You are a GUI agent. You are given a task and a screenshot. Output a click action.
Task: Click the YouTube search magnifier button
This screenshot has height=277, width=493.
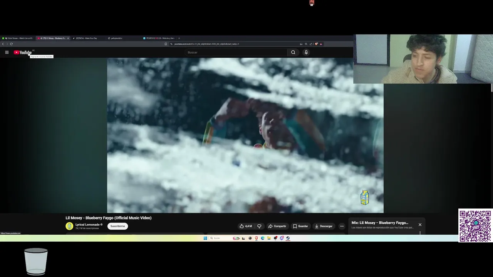pyautogui.click(x=293, y=52)
